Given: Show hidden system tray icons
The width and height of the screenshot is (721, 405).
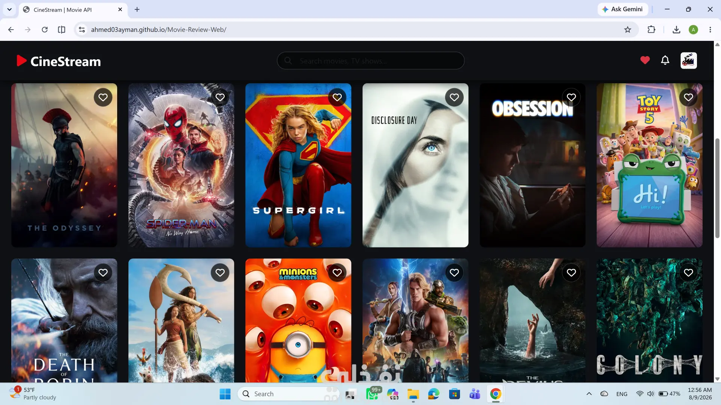Looking at the screenshot, I should (x=589, y=394).
